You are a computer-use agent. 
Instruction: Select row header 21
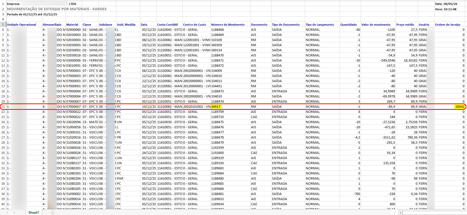(x=3, y=106)
